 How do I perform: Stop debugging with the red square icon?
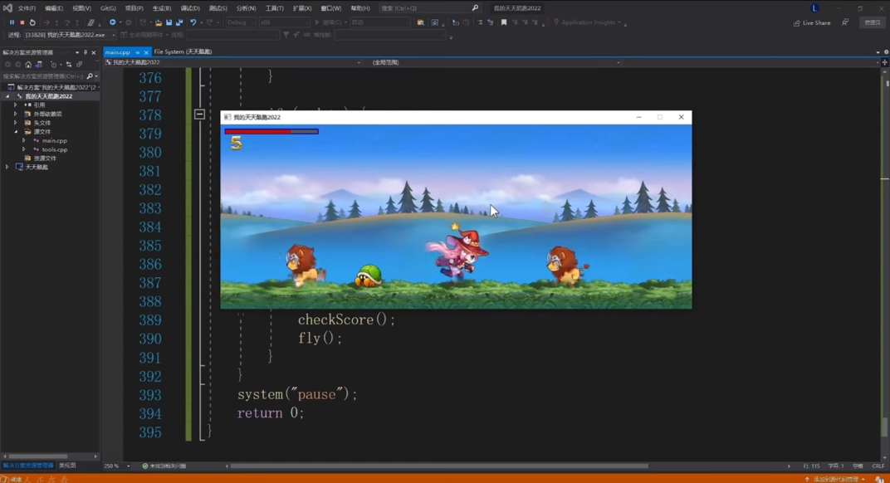click(22, 22)
